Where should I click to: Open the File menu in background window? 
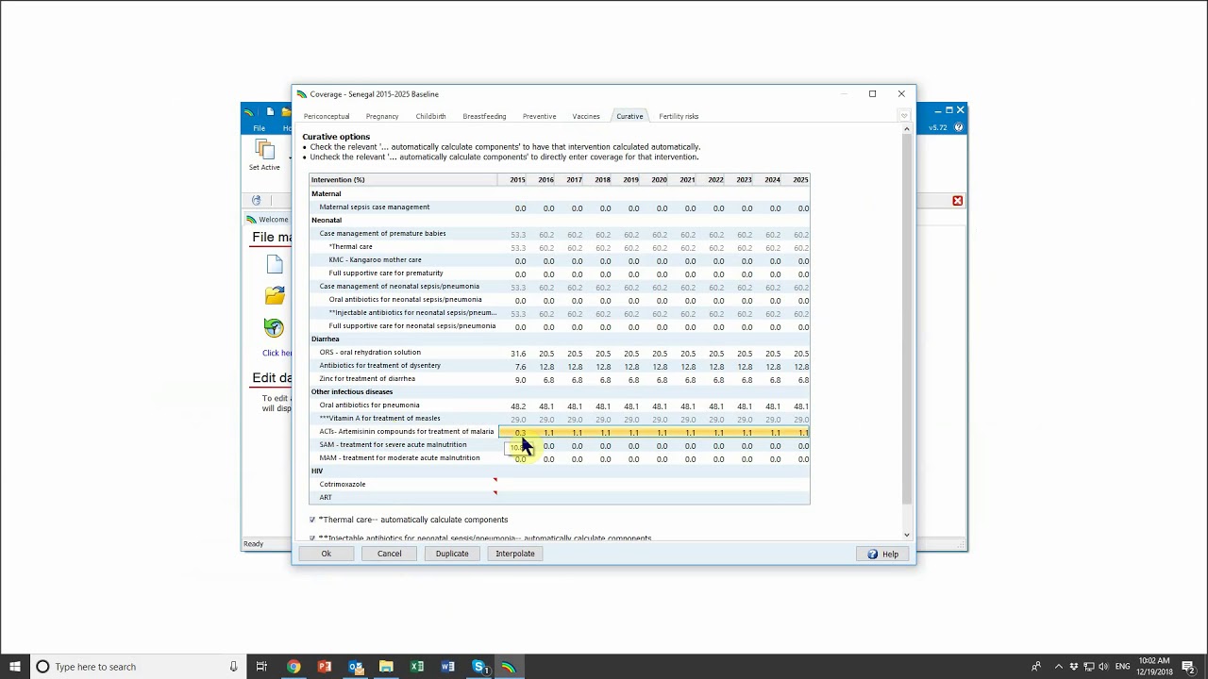tap(259, 127)
